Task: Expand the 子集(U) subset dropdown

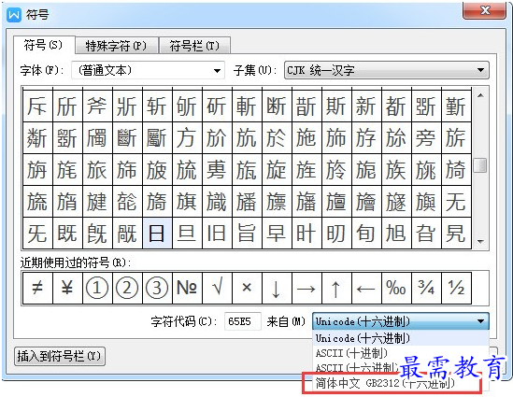Action: click(x=387, y=70)
